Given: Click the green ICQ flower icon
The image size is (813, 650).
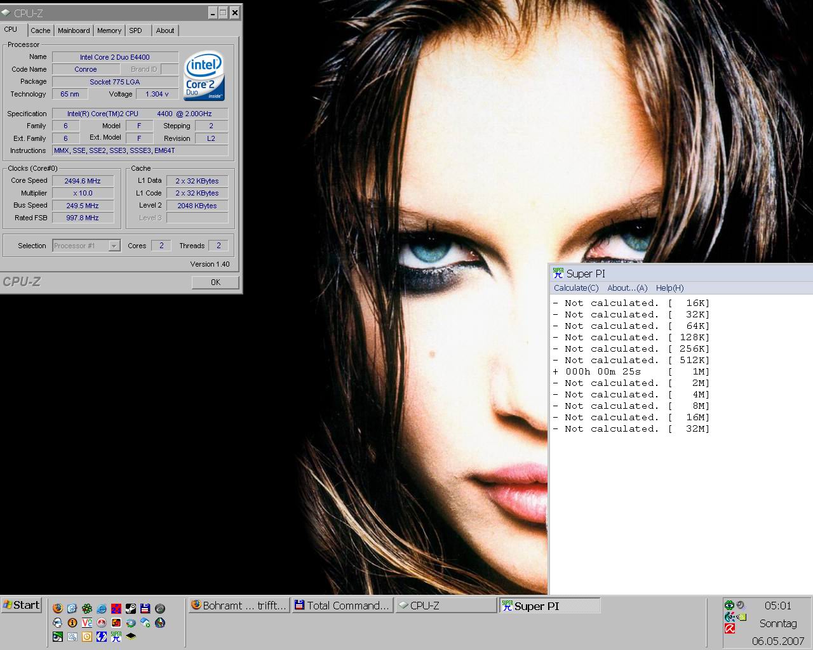Looking at the screenshot, I should coord(87,608).
